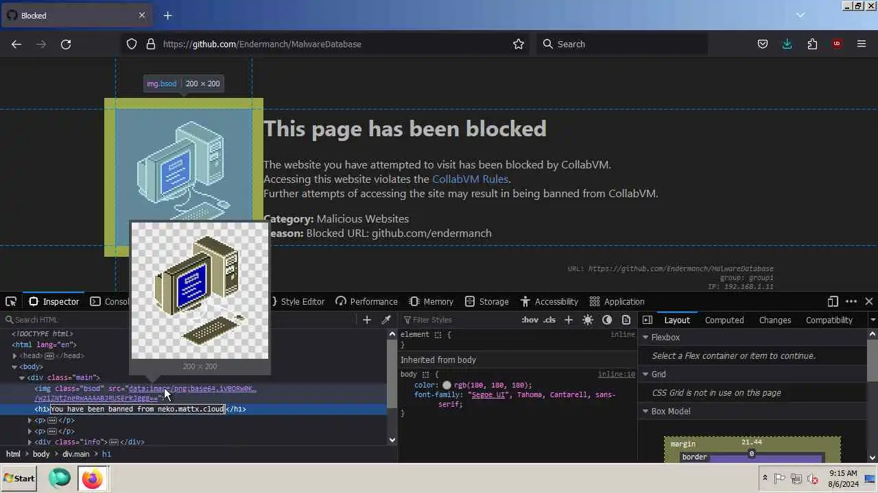Image resolution: width=878 pixels, height=493 pixels.
Task: Click the browser Search box
Action: coord(621,44)
